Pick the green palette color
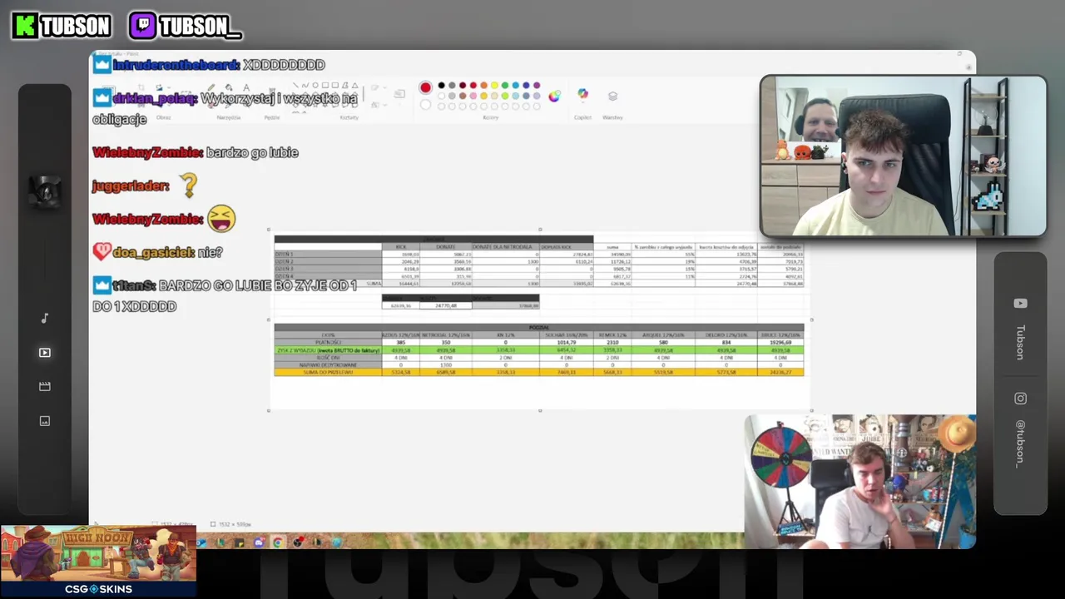Image resolution: width=1065 pixels, height=599 pixels. [x=505, y=85]
